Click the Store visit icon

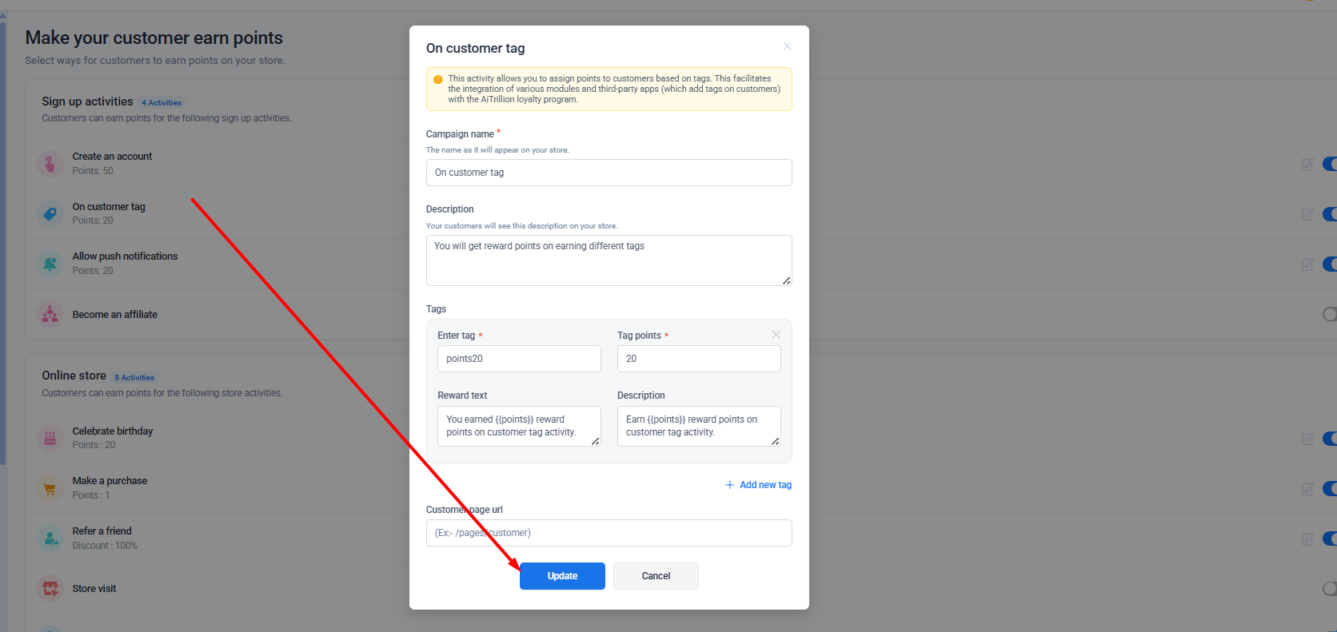click(50, 589)
